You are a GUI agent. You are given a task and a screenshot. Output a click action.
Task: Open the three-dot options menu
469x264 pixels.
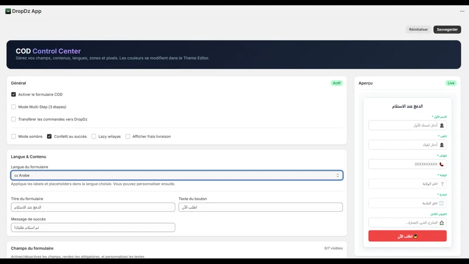click(x=462, y=11)
